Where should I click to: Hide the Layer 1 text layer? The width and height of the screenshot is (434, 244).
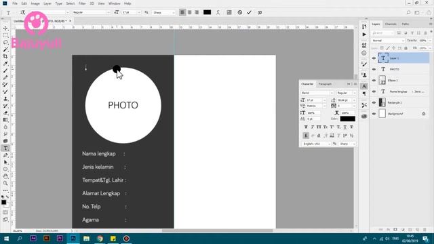click(x=374, y=58)
